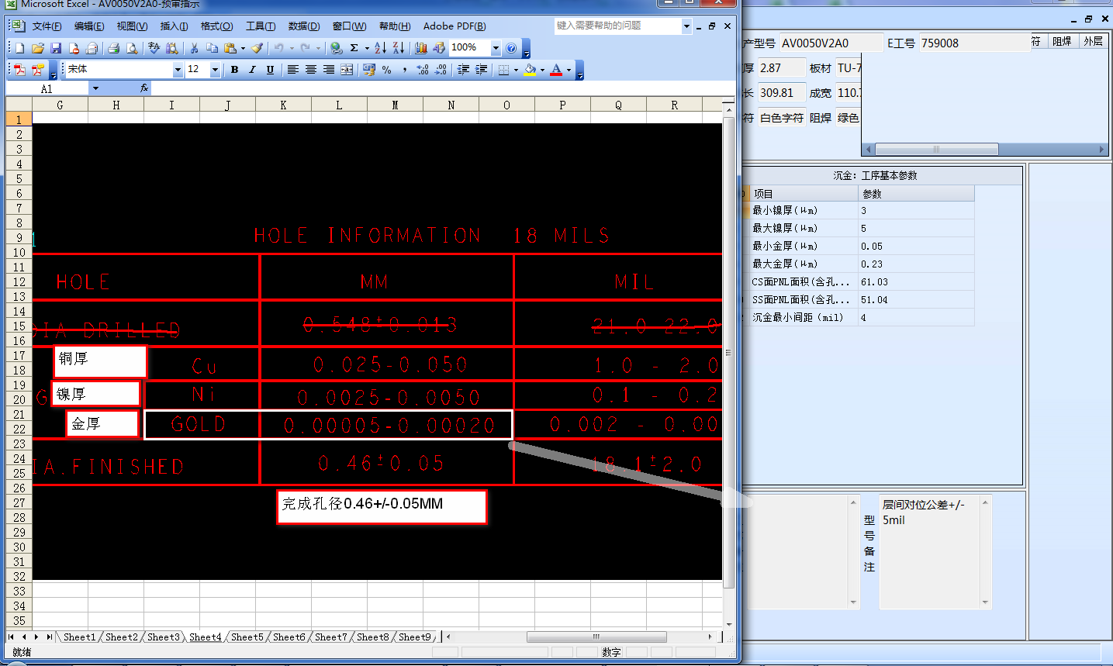Click the Paste clipboard icon
Screen dimensions: 1113x666
click(230, 48)
